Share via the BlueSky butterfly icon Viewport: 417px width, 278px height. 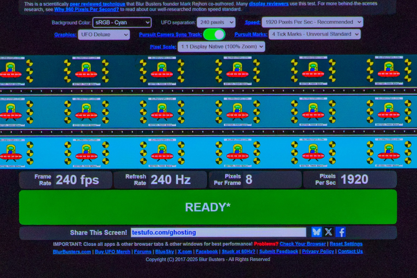[316, 232]
